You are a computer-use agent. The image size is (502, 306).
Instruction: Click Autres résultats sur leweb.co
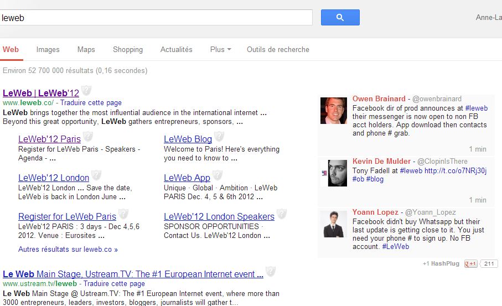pos(68,250)
